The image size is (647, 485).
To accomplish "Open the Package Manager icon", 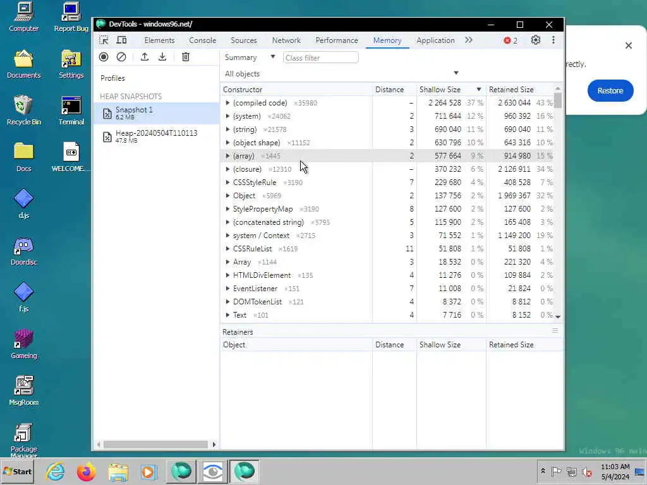I will [x=23, y=440].
